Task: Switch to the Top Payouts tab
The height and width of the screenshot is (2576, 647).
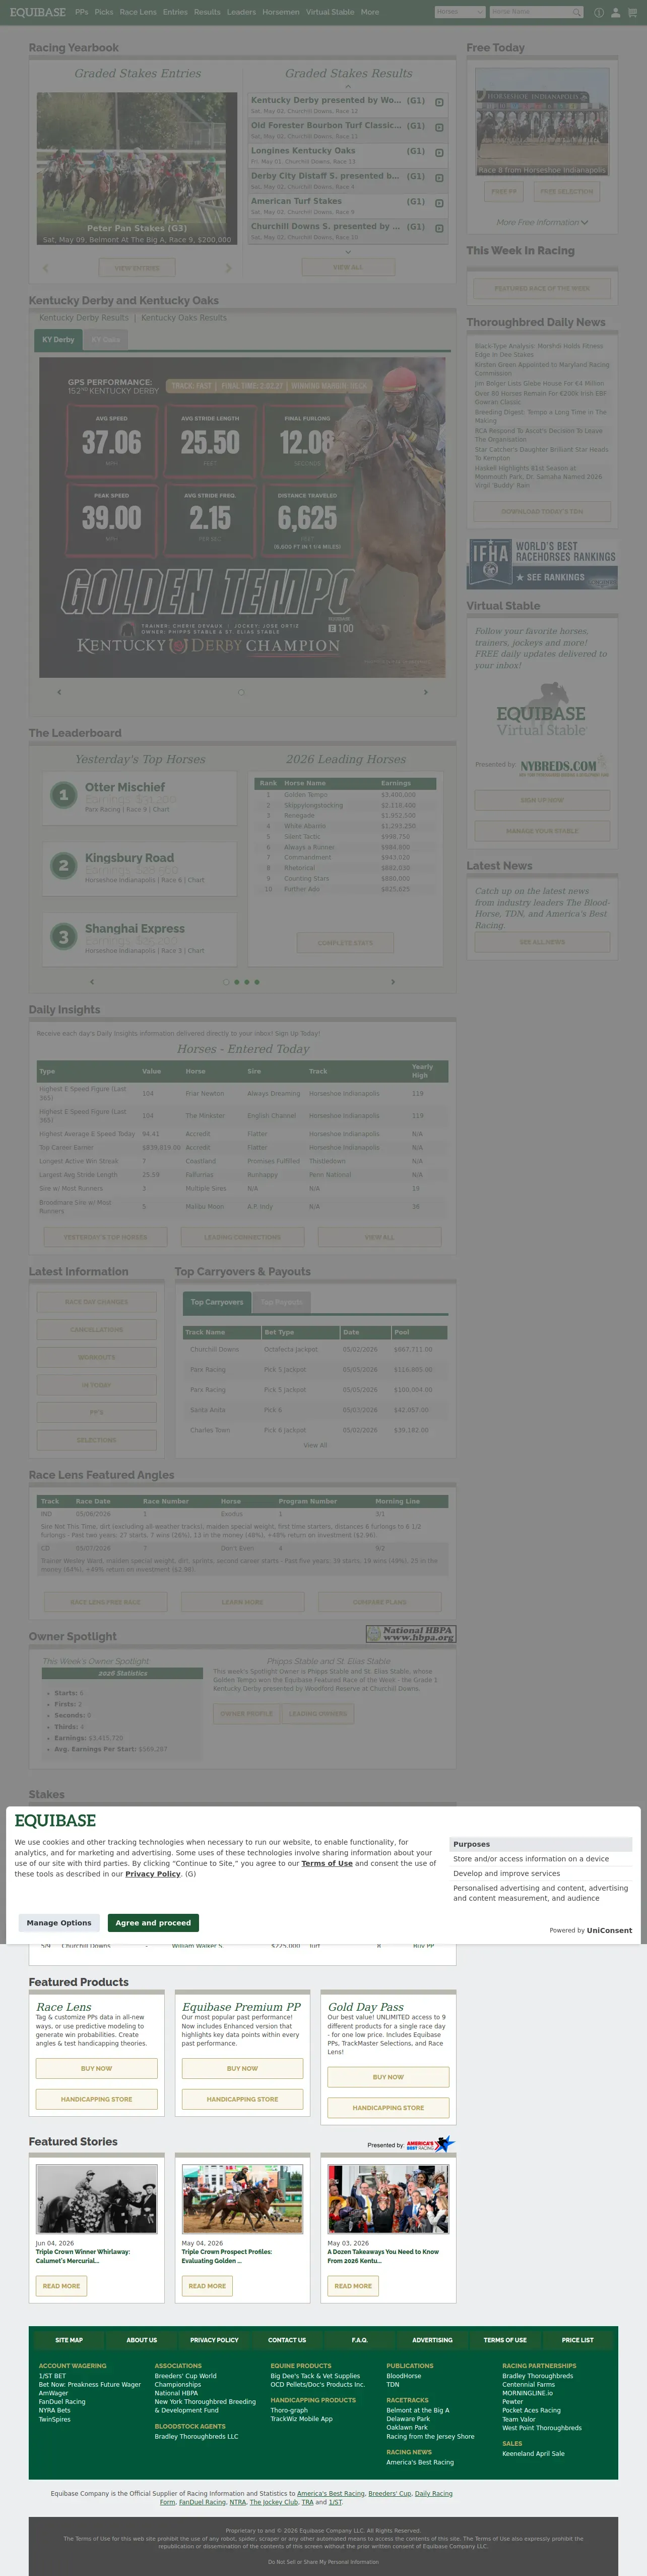Action: coord(281,1302)
